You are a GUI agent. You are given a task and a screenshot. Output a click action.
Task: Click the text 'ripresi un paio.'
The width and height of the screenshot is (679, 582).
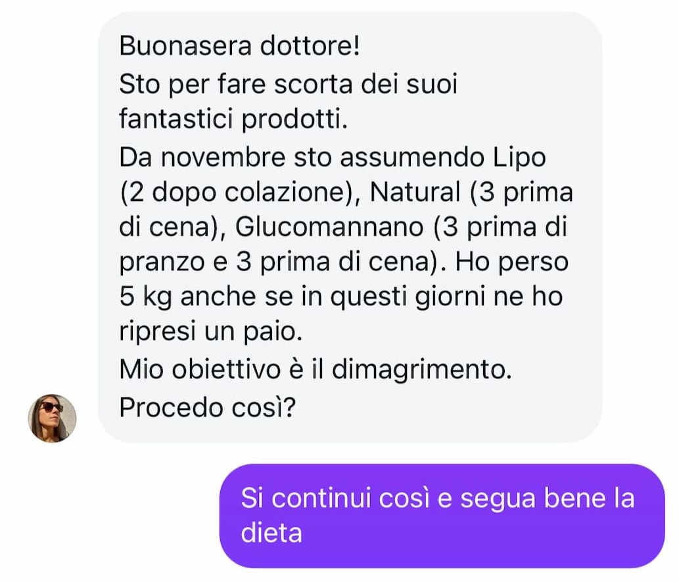(210, 332)
